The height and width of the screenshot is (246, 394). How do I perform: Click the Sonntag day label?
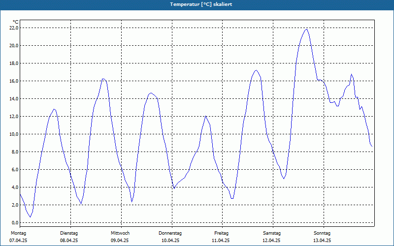[x=322, y=233]
